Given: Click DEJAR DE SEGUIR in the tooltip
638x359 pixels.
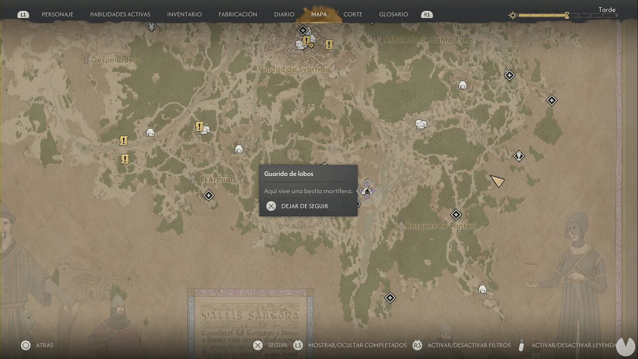Looking at the screenshot, I should tap(305, 206).
